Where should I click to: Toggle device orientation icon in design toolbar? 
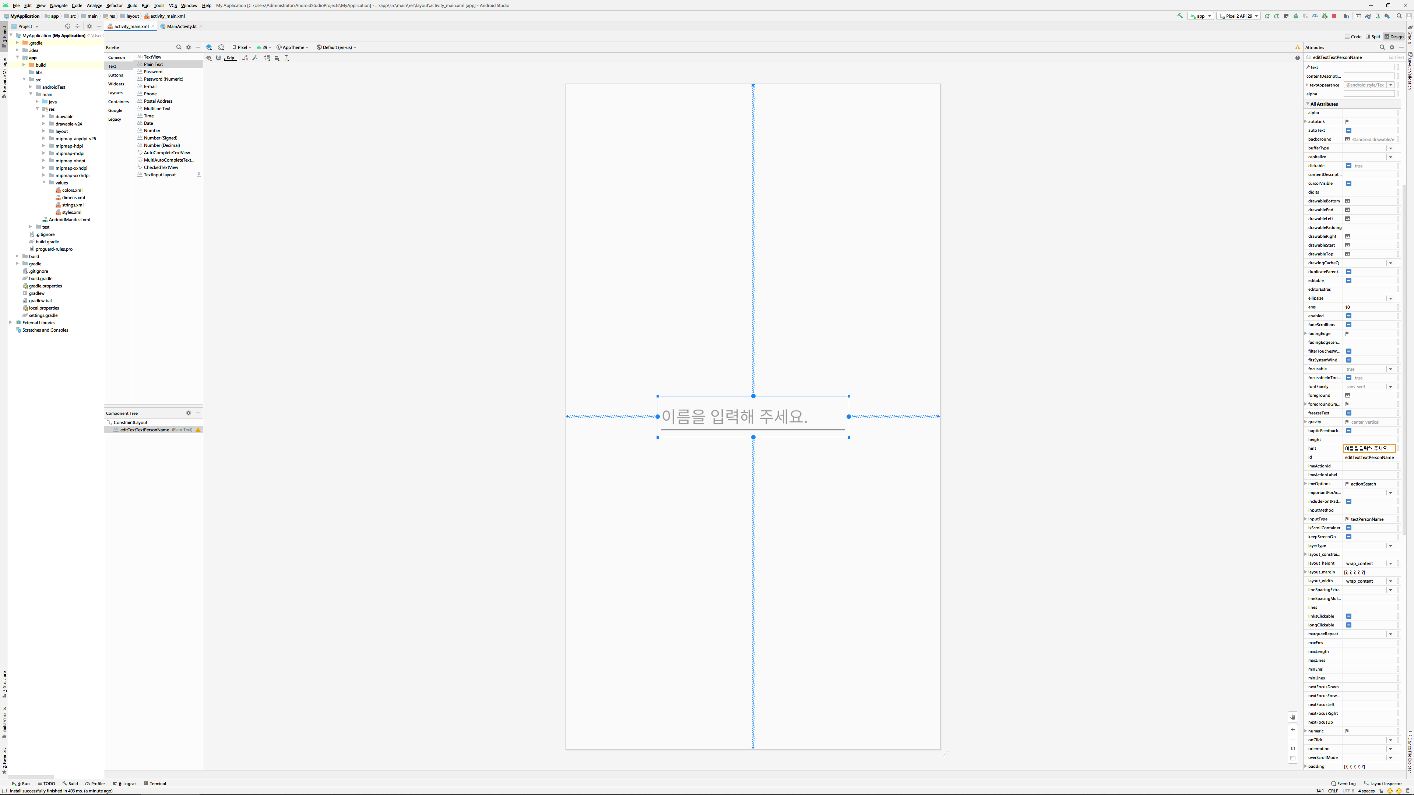[221, 47]
